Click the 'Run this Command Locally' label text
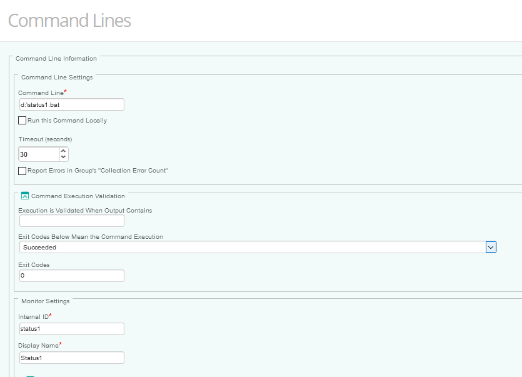The image size is (522, 377). tap(67, 121)
